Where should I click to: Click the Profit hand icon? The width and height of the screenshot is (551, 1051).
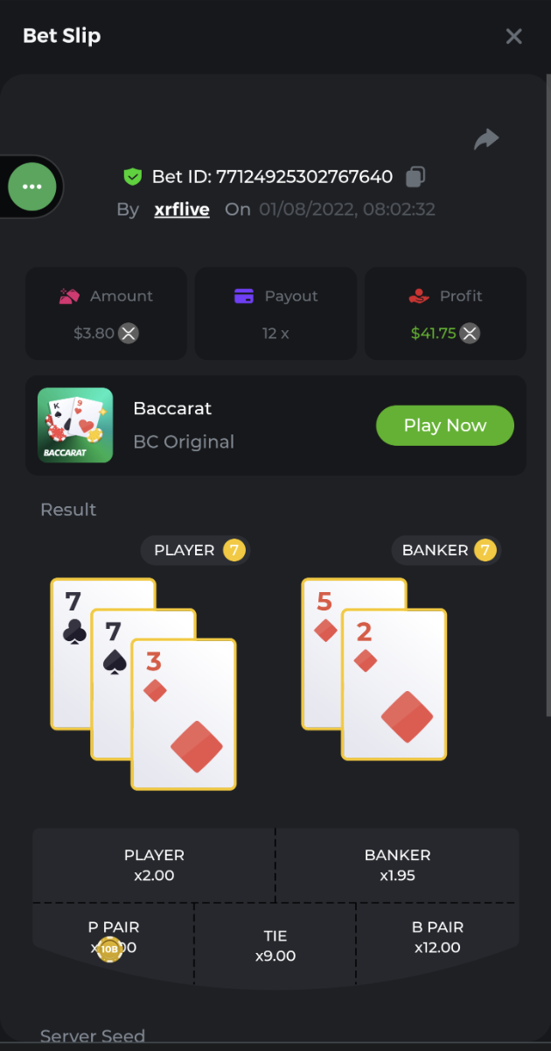(x=419, y=296)
